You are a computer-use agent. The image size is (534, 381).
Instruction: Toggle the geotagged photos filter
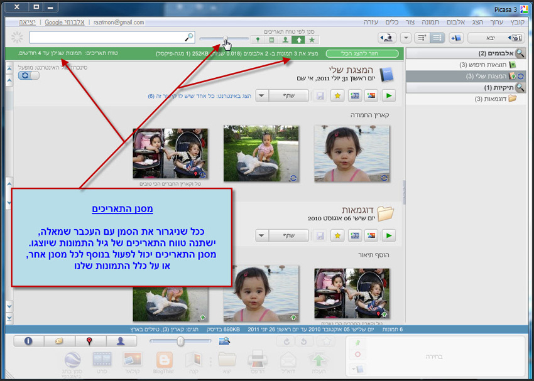click(258, 40)
